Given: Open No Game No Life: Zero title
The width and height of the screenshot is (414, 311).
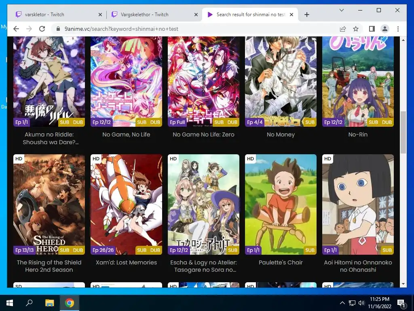Looking at the screenshot, I should [204, 134].
